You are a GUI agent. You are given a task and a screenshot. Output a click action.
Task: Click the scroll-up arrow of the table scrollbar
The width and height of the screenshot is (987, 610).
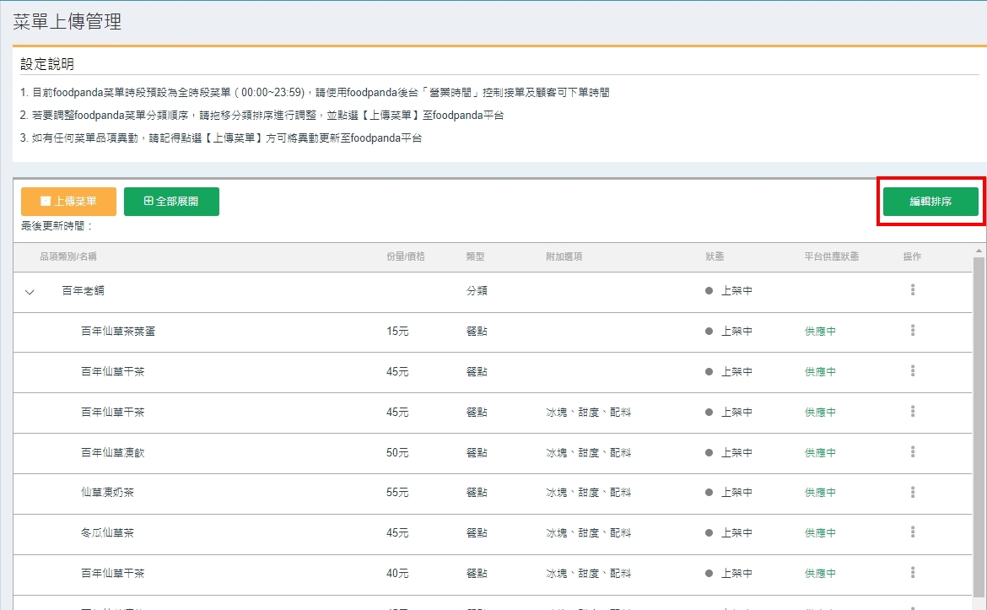(x=979, y=251)
